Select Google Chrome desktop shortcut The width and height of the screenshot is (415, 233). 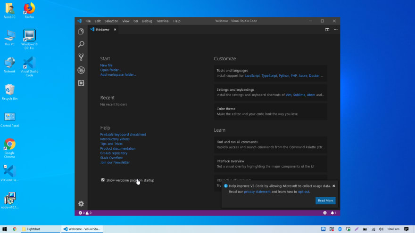(9, 148)
